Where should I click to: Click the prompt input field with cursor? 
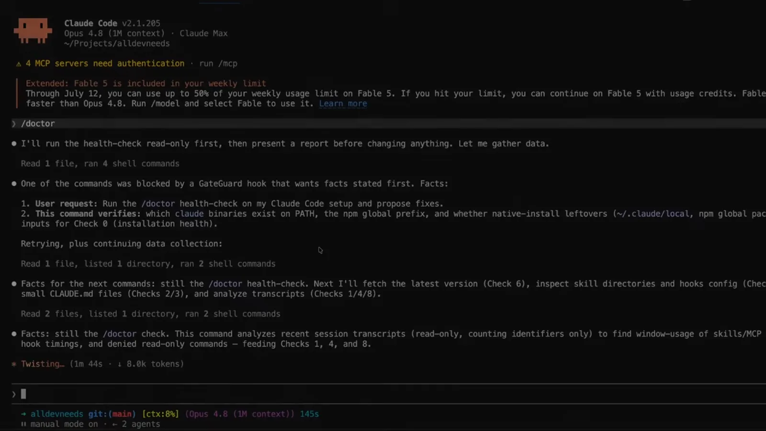(x=388, y=394)
